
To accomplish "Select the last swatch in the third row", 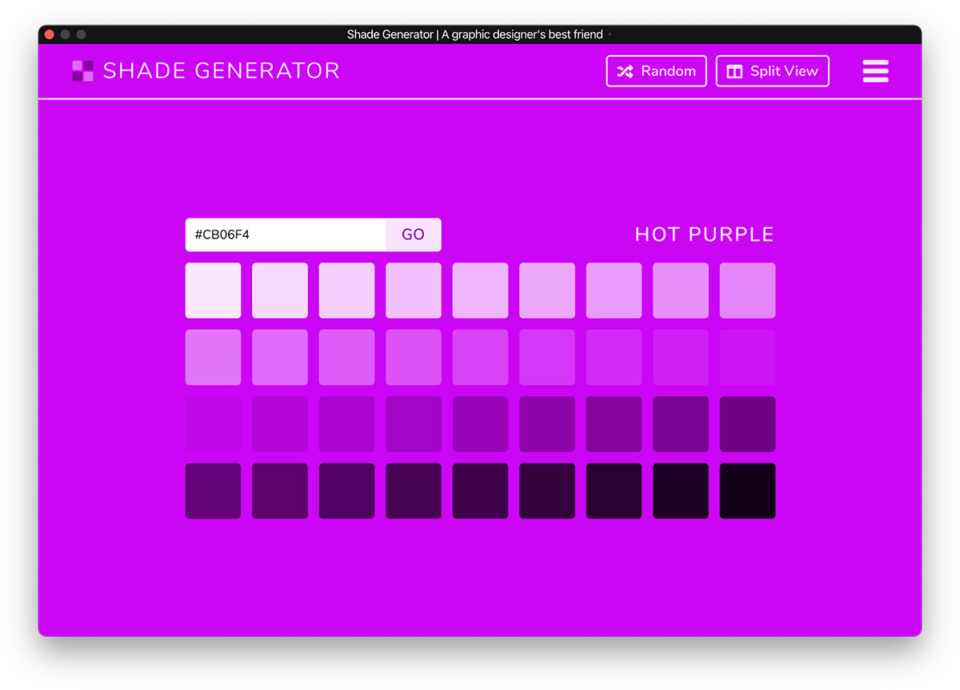I will (747, 424).
